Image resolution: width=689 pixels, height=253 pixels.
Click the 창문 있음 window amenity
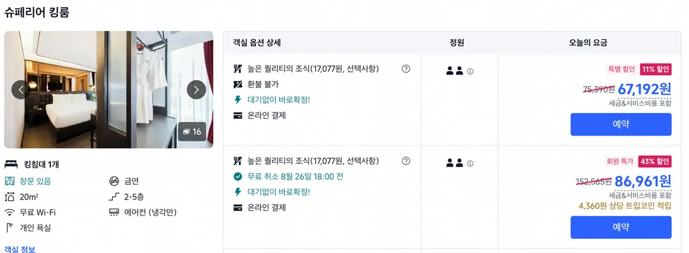point(27,181)
